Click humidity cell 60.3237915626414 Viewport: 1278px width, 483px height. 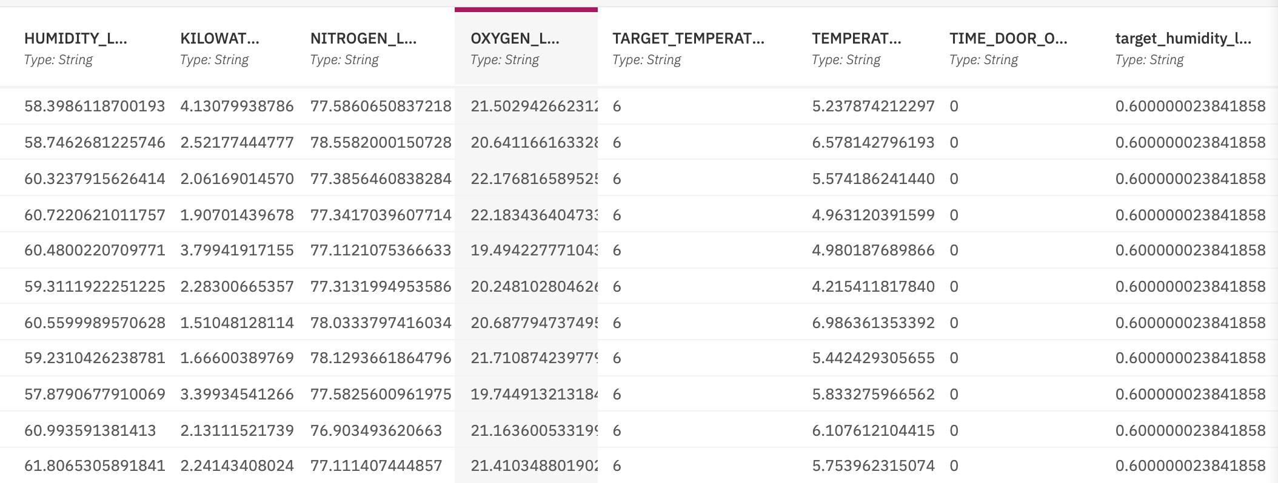95,179
